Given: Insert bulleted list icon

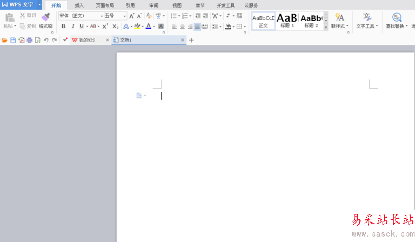Looking at the screenshot, I should (173, 16).
